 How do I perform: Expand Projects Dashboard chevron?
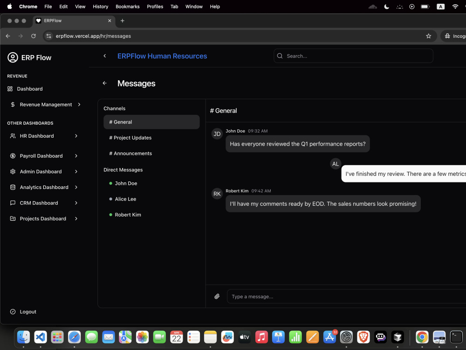coord(76,218)
